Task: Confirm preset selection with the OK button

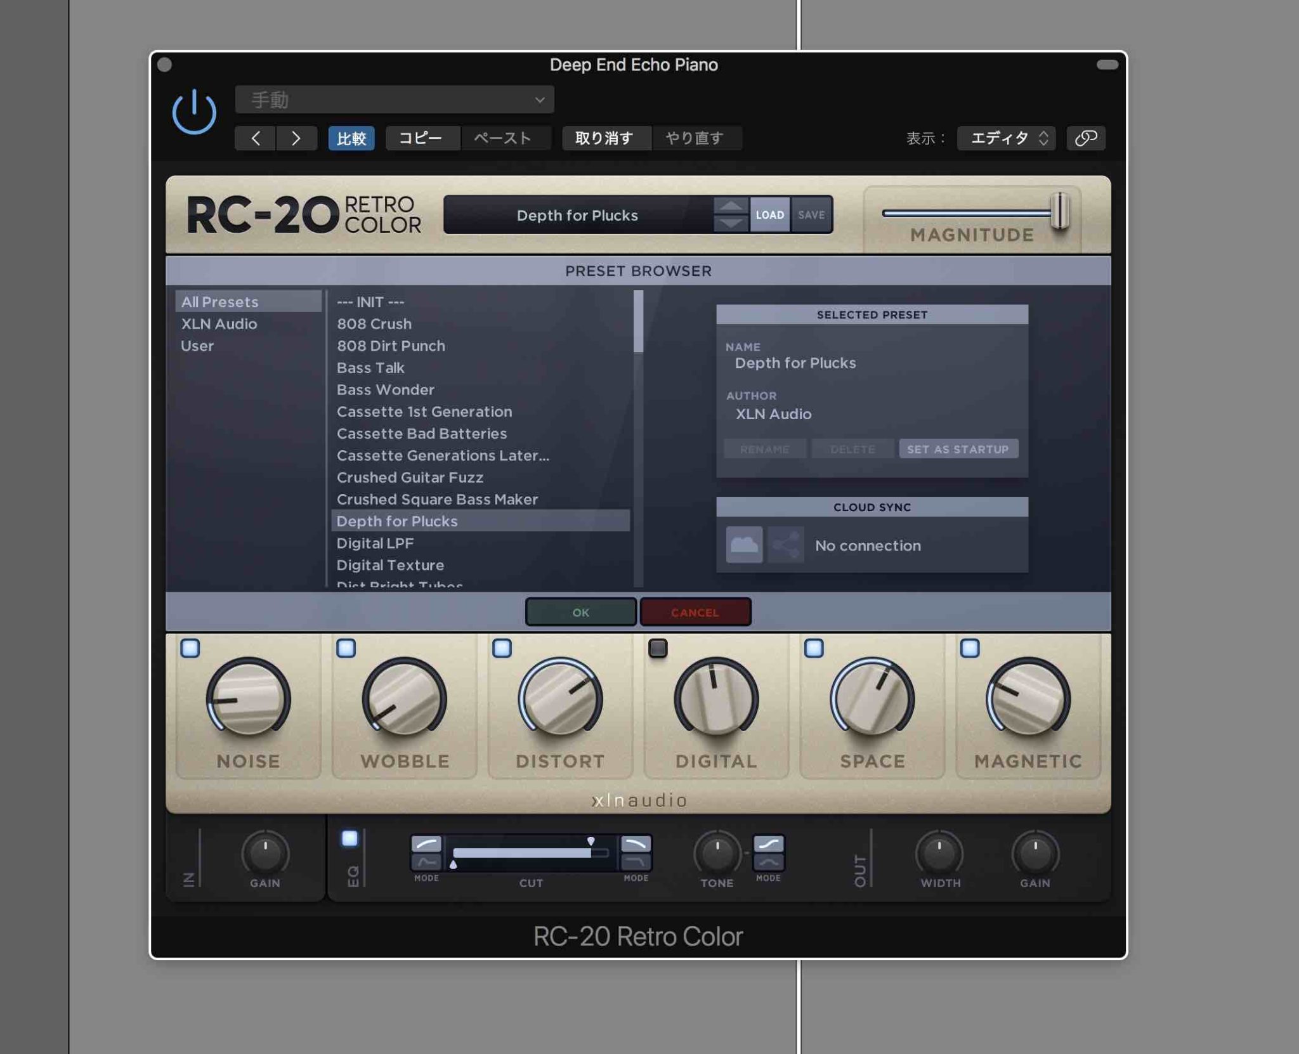Action: tap(580, 612)
